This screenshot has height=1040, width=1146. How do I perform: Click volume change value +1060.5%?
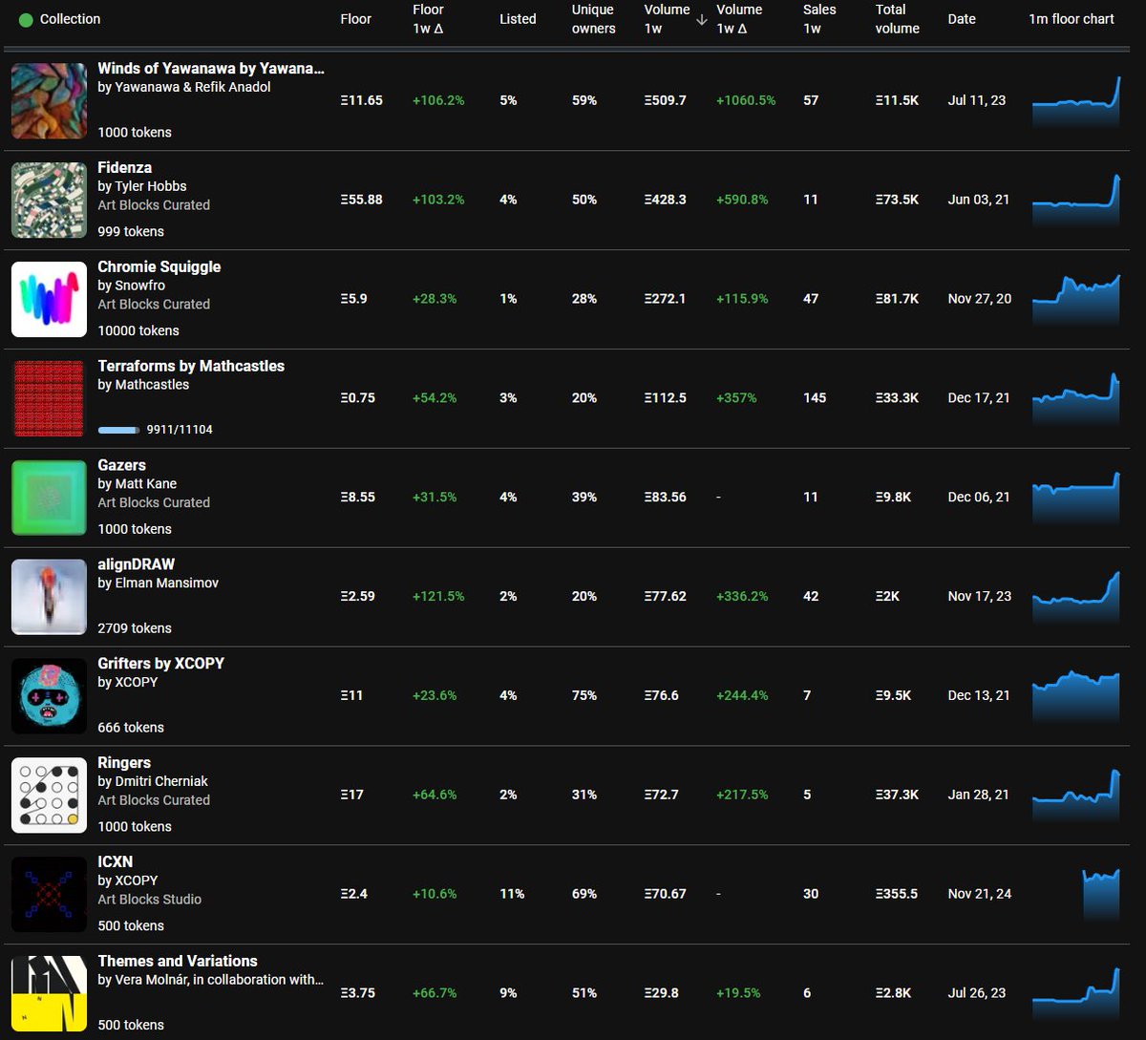(x=746, y=100)
